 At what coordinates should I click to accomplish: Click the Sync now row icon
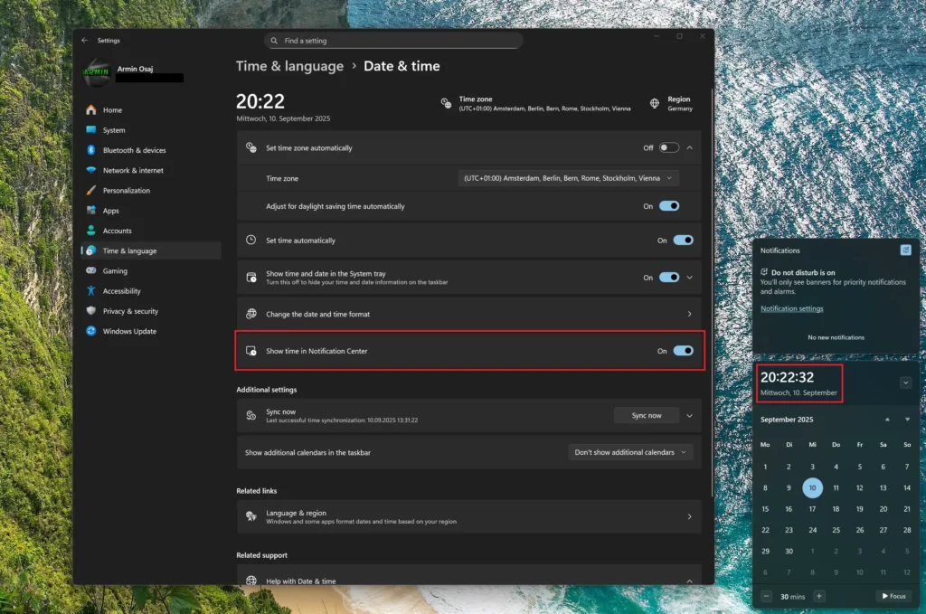251,416
